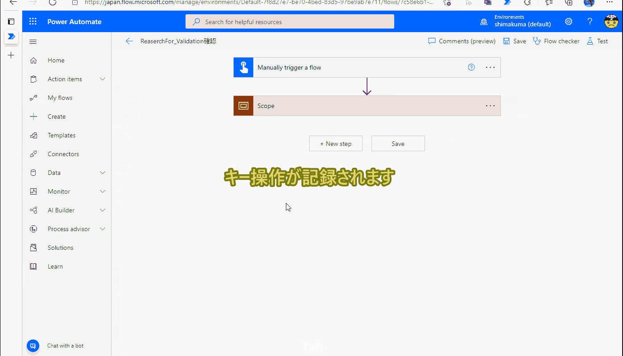Click the Save button beside New step

pyautogui.click(x=398, y=144)
